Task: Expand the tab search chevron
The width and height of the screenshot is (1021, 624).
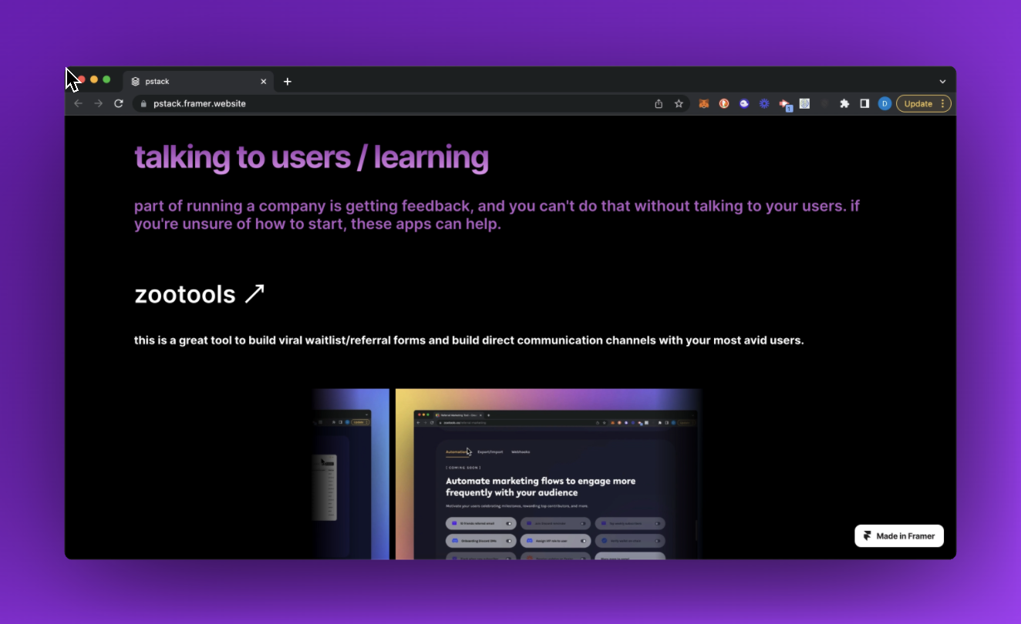Action: click(942, 81)
